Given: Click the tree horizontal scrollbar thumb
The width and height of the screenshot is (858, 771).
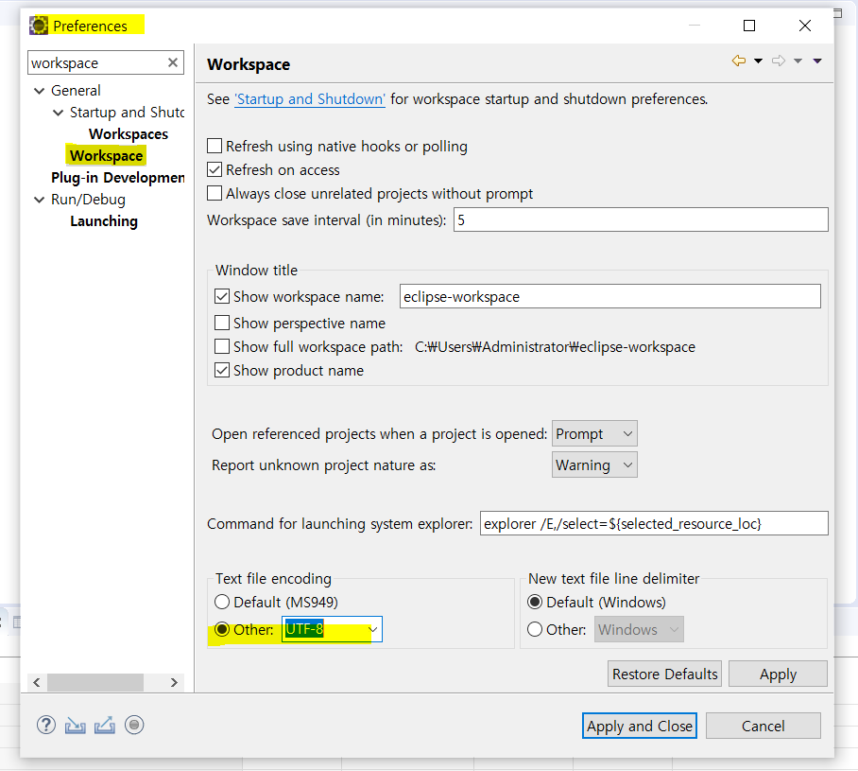Looking at the screenshot, I should click(95, 682).
